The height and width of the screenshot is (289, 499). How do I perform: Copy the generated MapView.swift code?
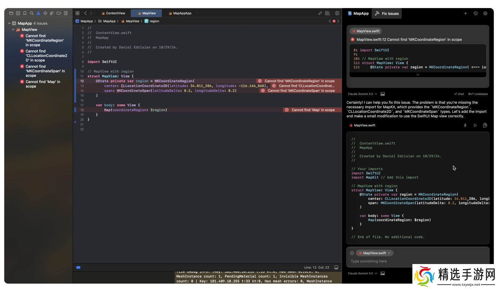[x=485, y=125]
